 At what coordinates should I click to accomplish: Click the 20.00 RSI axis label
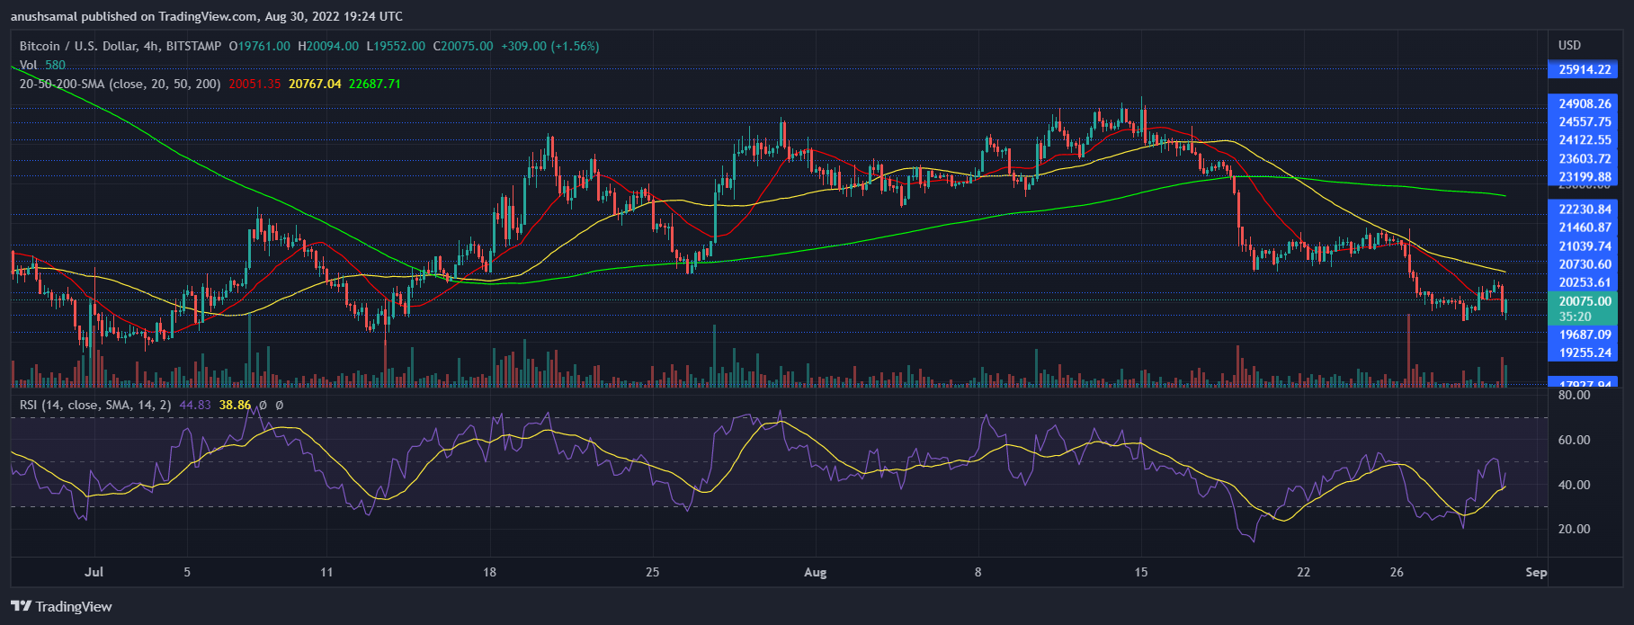1574,529
